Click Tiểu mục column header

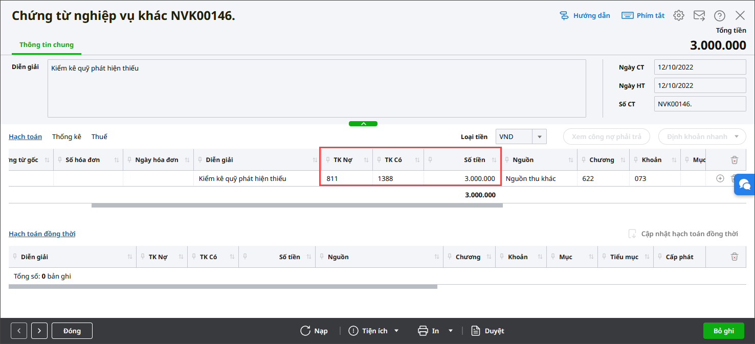pos(624,257)
